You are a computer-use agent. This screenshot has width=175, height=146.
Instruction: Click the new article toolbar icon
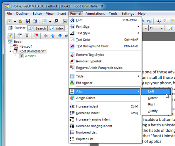[x=44, y=21]
